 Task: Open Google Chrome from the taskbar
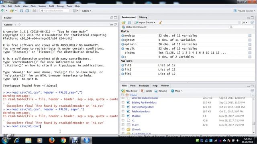[63, 140]
